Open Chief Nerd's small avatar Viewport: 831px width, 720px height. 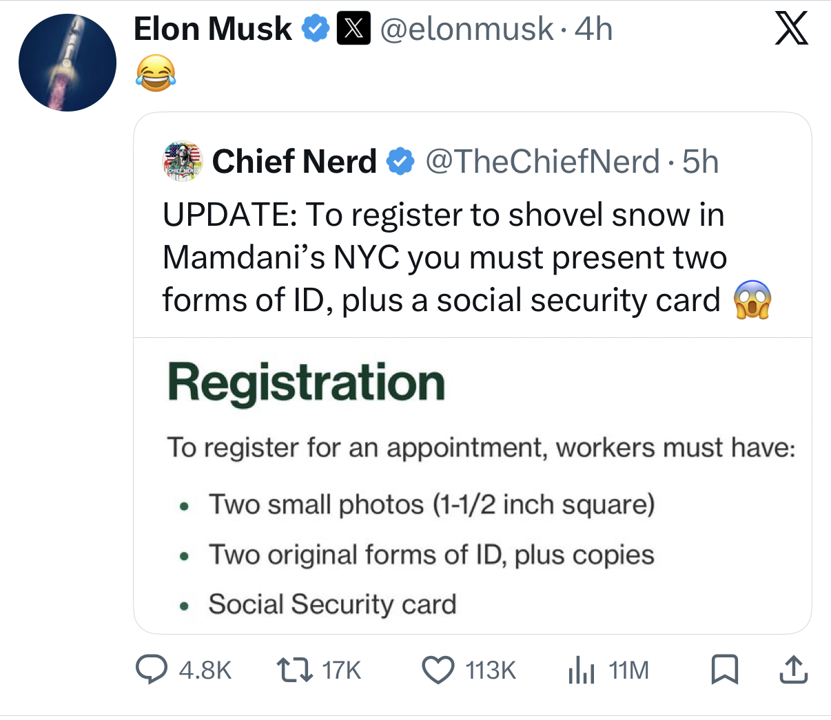tap(183, 162)
